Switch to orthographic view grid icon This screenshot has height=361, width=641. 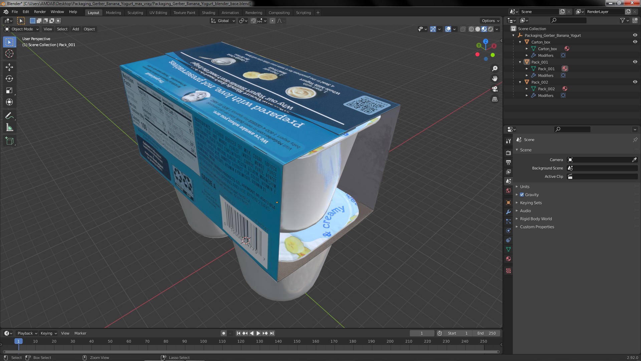495,99
